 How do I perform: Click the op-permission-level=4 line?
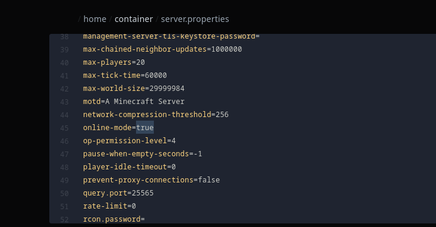(x=129, y=141)
